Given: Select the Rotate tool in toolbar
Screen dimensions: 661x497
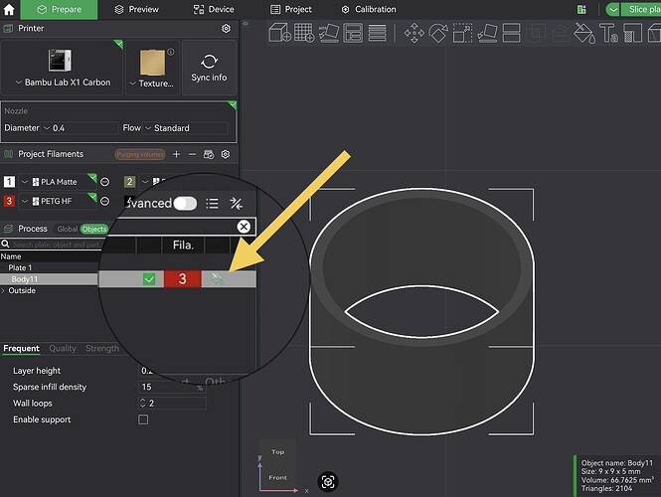Looking at the screenshot, I should [x=438, y=33].
